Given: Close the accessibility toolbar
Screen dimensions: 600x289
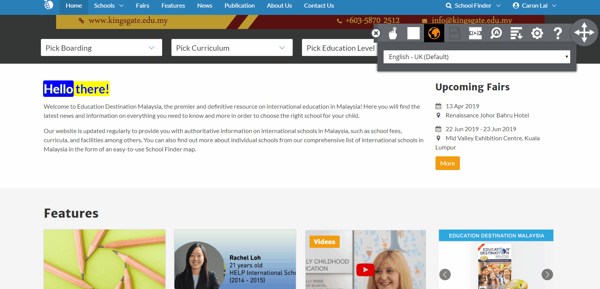Looking at the screenshot, I should tap(376, 34).
